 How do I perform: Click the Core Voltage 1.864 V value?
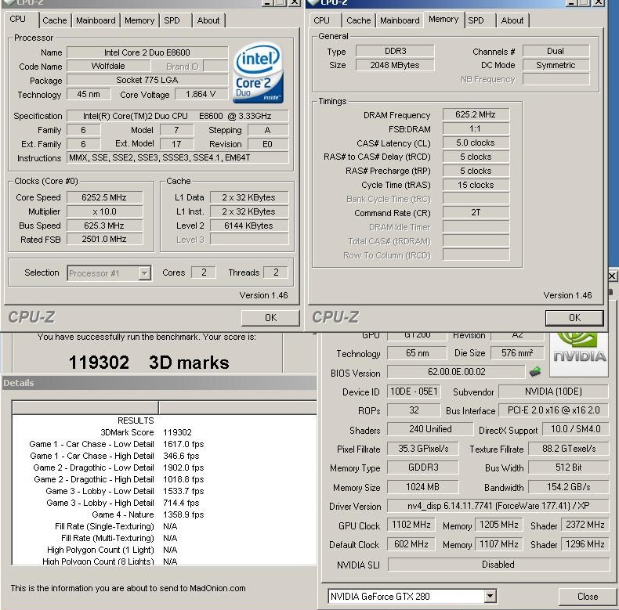click(x=201, y=94)
